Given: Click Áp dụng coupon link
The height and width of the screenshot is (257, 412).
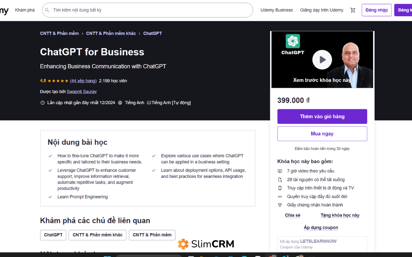Looking at the screenshot, I should (x=321, y=228).
